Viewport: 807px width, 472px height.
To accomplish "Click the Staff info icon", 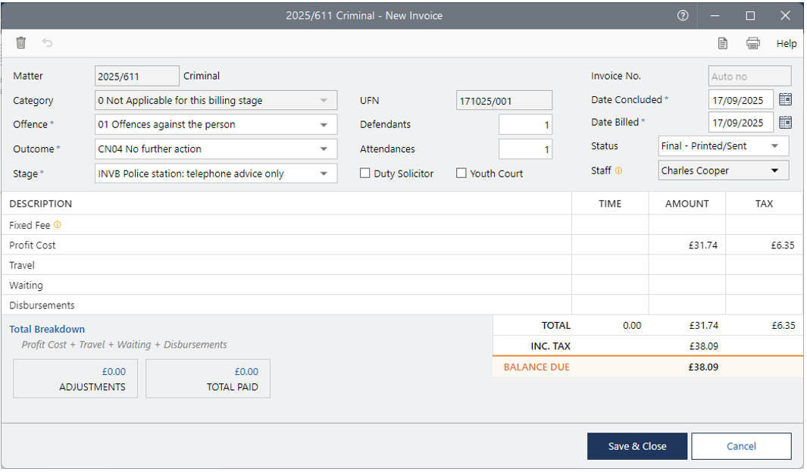I will [x=618, y=171].
